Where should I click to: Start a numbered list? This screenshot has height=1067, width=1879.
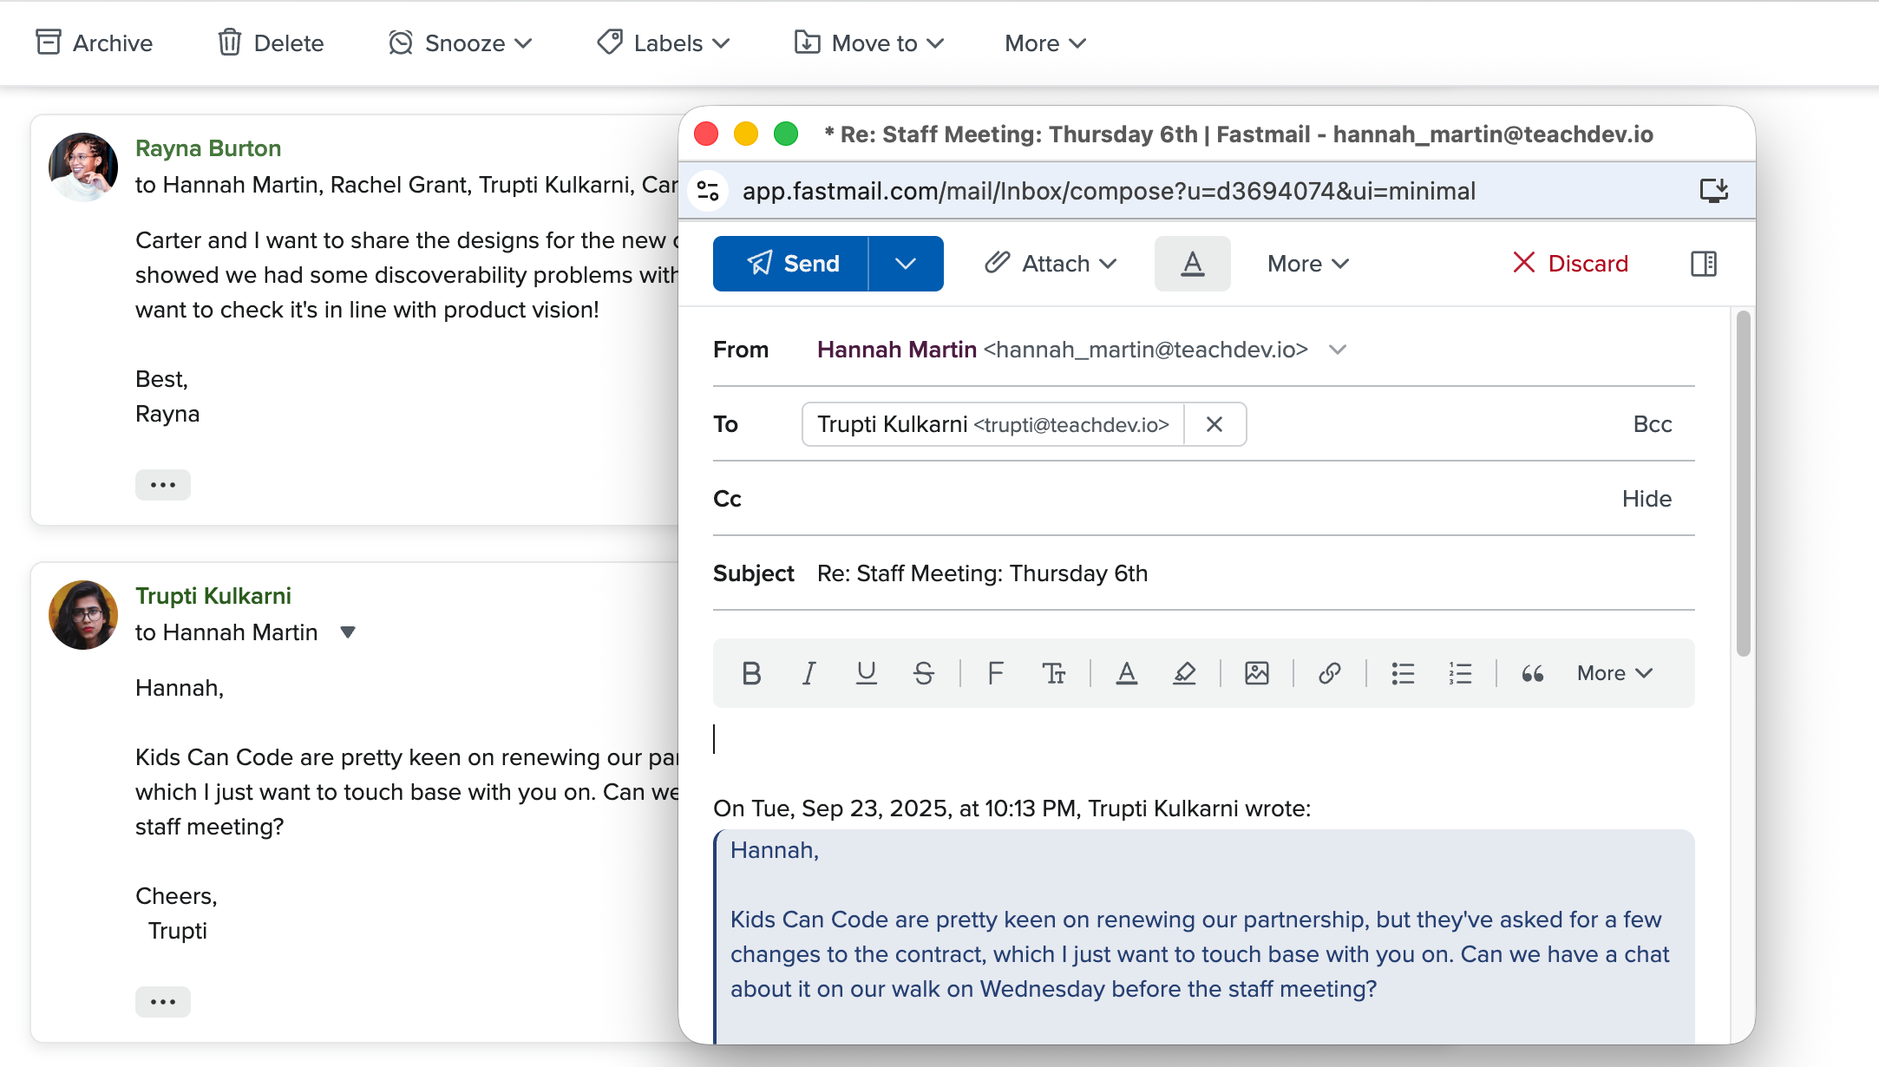pos(1460,673)
